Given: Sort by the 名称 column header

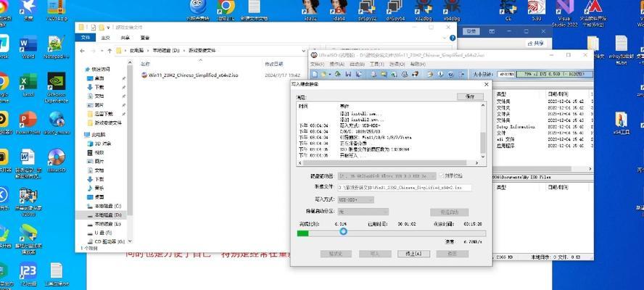Looking at the screenshot, I should pyautogui.click(x=145, y=64).
